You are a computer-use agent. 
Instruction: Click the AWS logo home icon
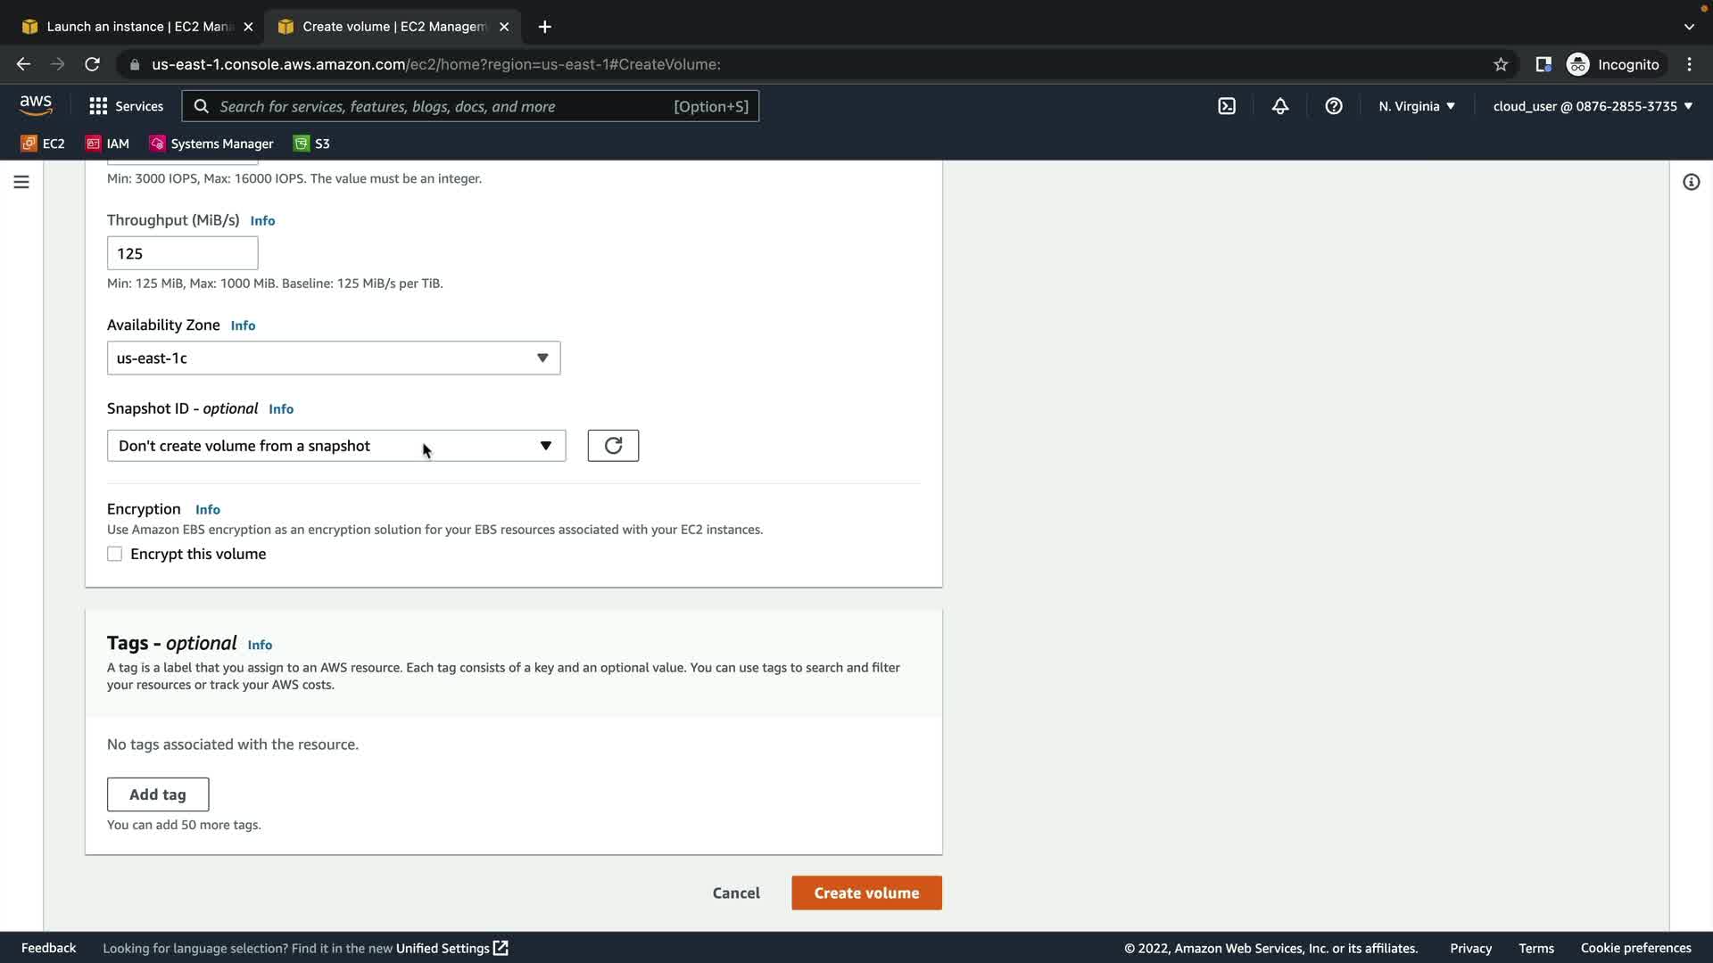[36, 105]
